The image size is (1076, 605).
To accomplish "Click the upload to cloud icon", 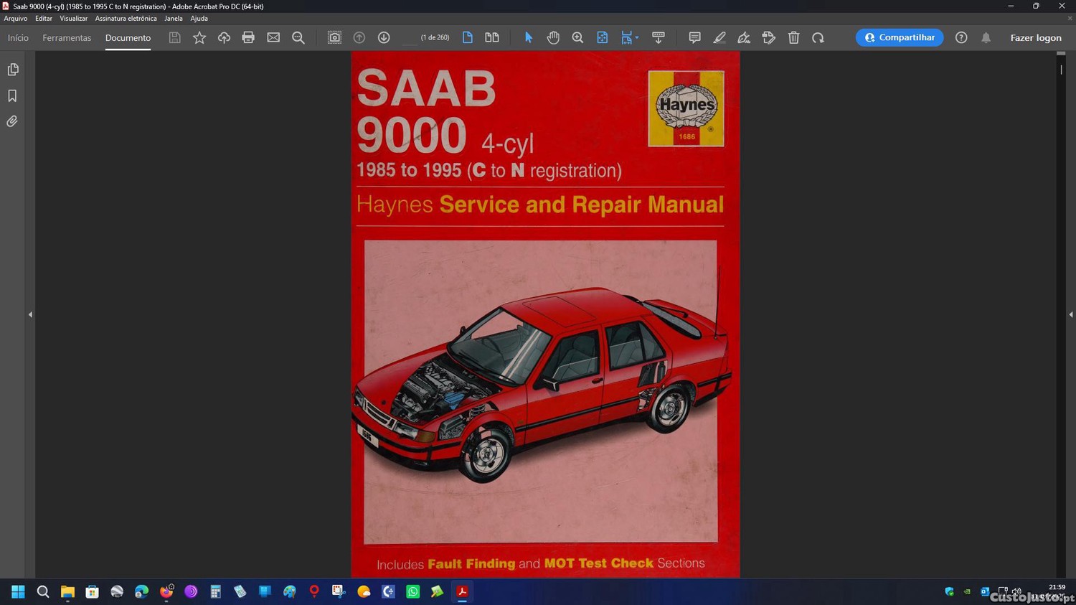I will [x=224, y=37].
